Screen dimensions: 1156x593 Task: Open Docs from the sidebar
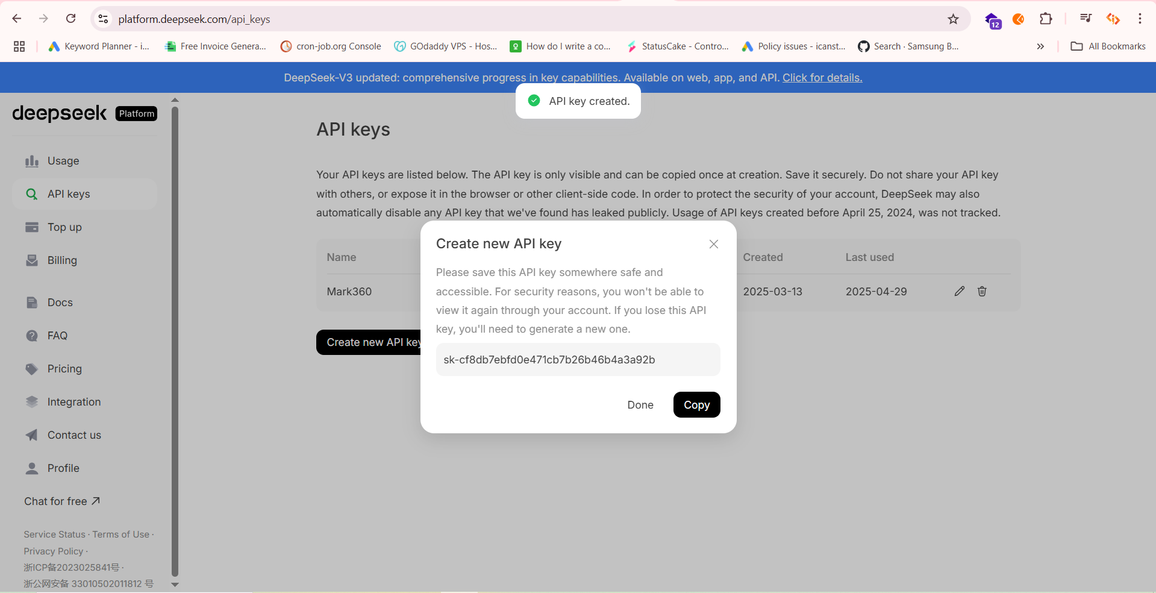pyautogui.click(x=84, y=303)
